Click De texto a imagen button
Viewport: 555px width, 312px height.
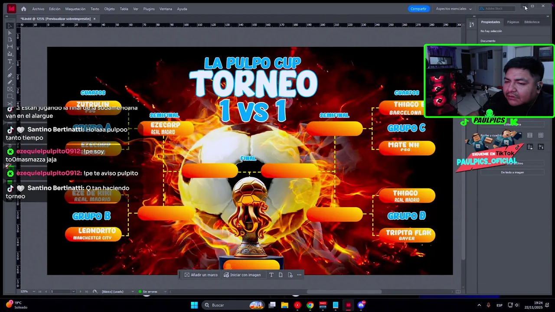(513, 172)
